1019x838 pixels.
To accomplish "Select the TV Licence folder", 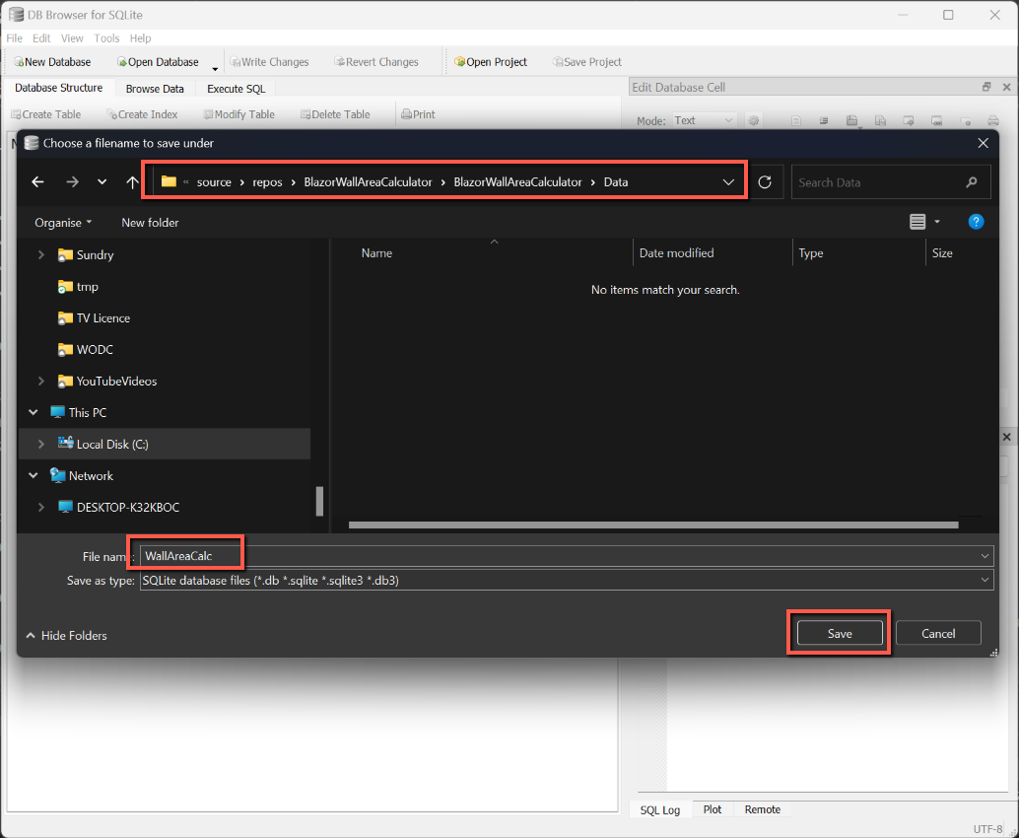I will click(102, 318).
